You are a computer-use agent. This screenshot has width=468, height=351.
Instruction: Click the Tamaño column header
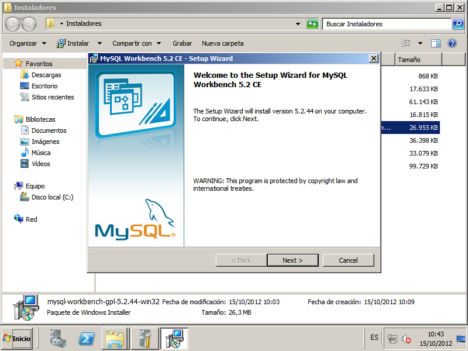click(x=418, y=60)
